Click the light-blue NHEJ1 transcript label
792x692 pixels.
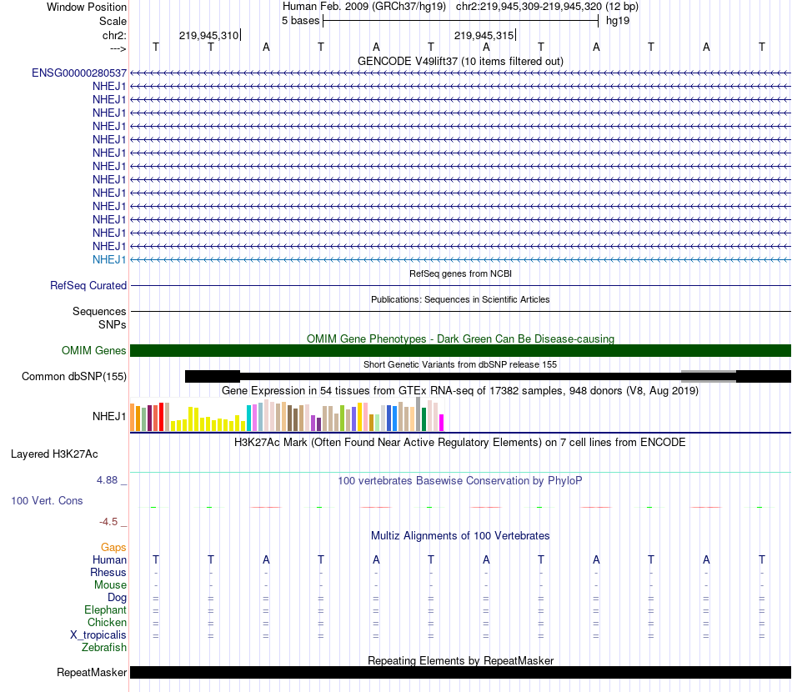coord(109,259)
